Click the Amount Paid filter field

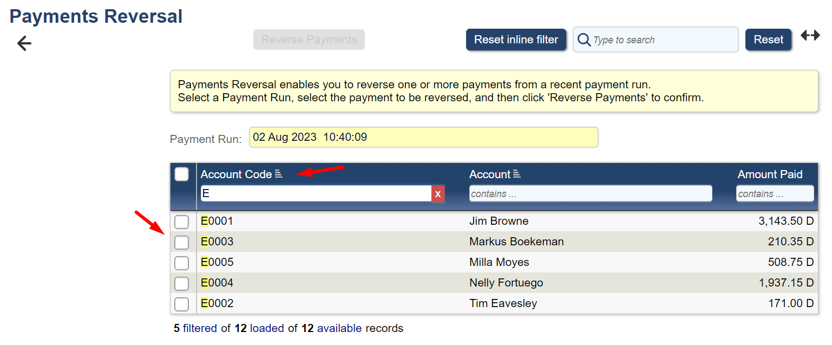click(x=775, y=194)
